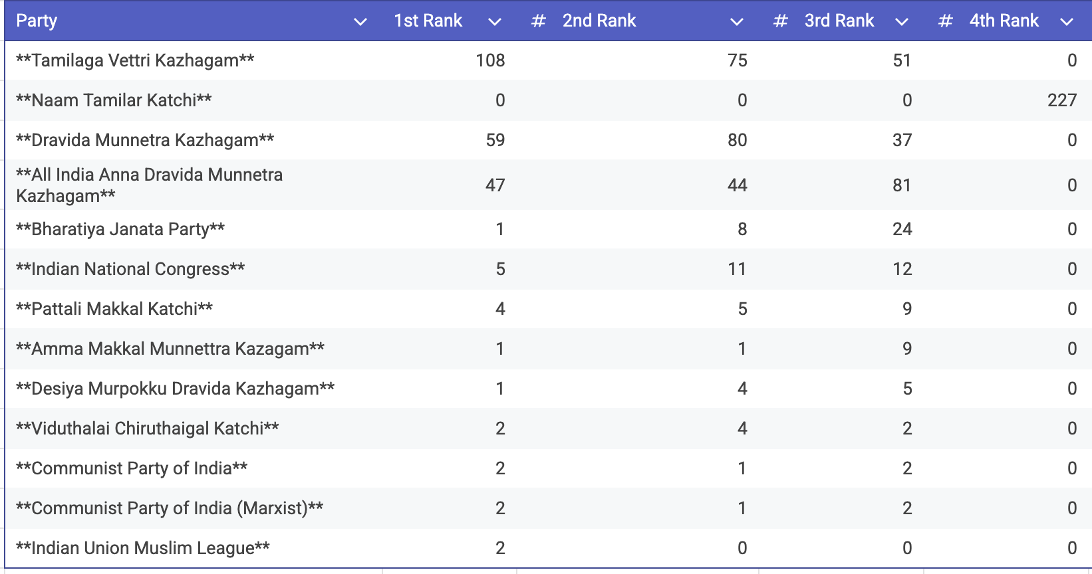Select the 4th Rank column header label
The height and width of the screenshot is (574, 1092).
(1004, 21)
